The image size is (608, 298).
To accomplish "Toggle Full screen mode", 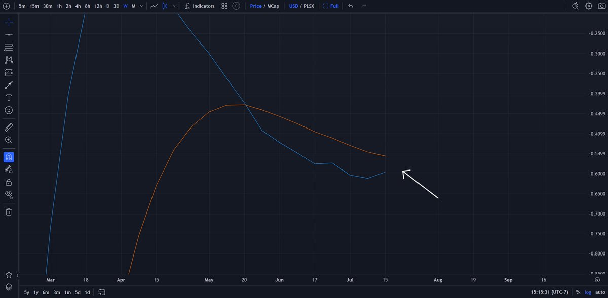I will 330,6.
